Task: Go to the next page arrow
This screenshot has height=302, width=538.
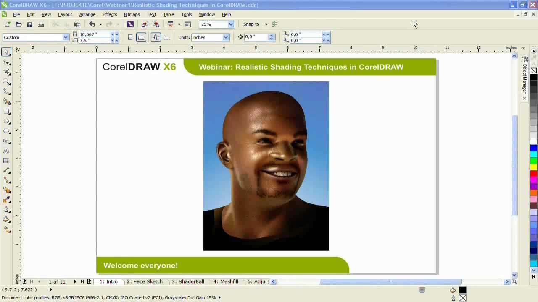Action: (75, 281)
